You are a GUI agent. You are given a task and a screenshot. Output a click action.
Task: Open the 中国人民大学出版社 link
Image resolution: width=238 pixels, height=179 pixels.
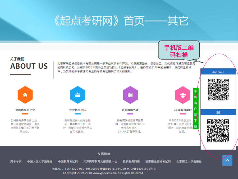[x=40, y=161]
